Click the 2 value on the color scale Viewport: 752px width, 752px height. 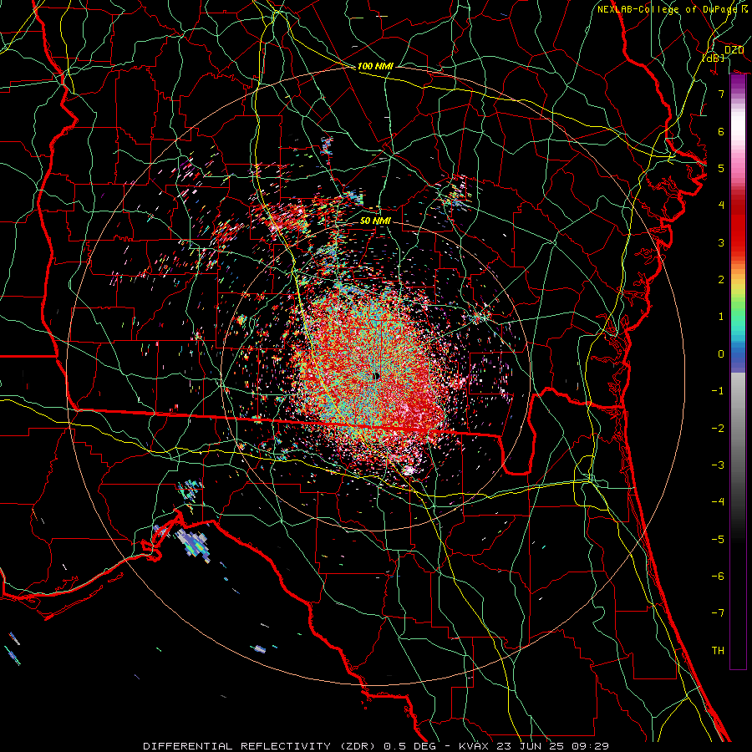720,280
